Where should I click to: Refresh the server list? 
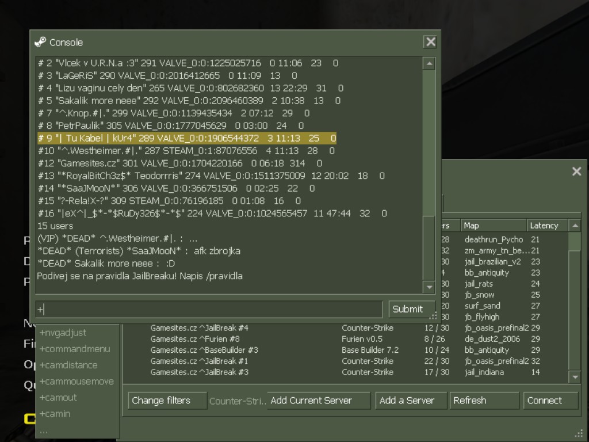pyautogui.click(x=484, y=401)
